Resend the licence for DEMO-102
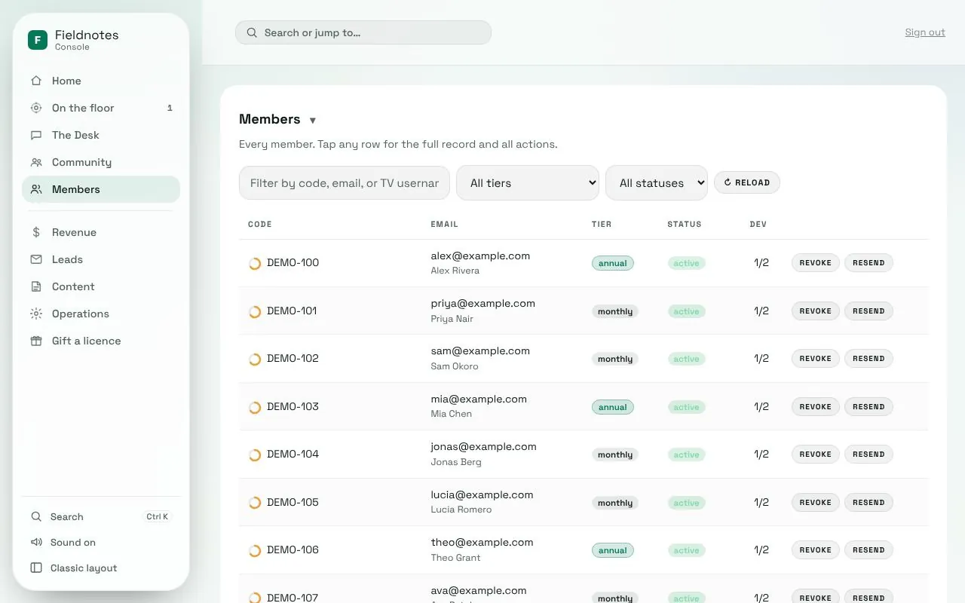The height and width of the screenshot is (603, 965). pyautogui.click(x=868, y=359)
